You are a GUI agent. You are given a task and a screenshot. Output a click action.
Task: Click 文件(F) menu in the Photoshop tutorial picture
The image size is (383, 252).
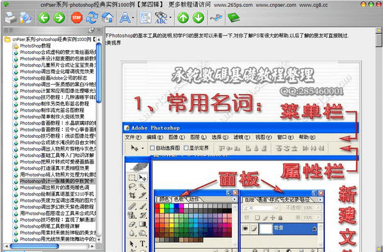pyautogui.click(x=133, y=137)
